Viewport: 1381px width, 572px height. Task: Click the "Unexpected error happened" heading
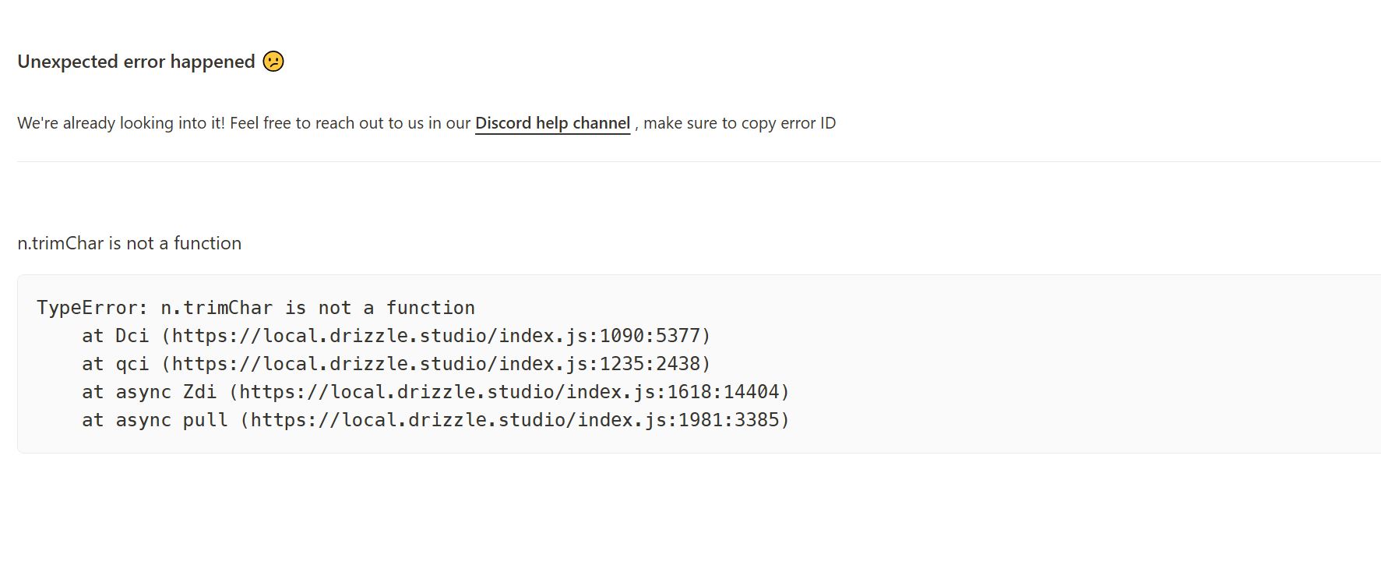(x=136, y=62)
